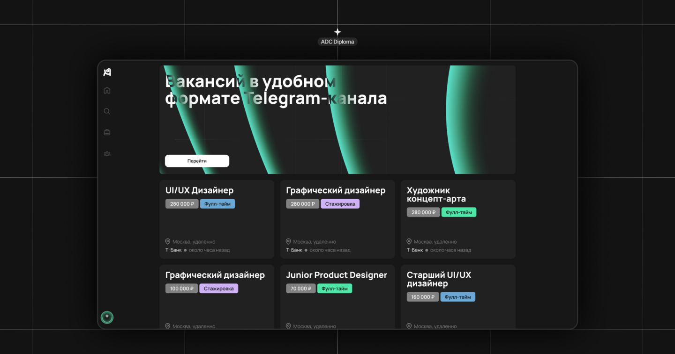Viewport: 675px width, 354px height.
Task: Click Москва, удаленно on UI/UX Дизайнер card
Action: tap(194, 242)
